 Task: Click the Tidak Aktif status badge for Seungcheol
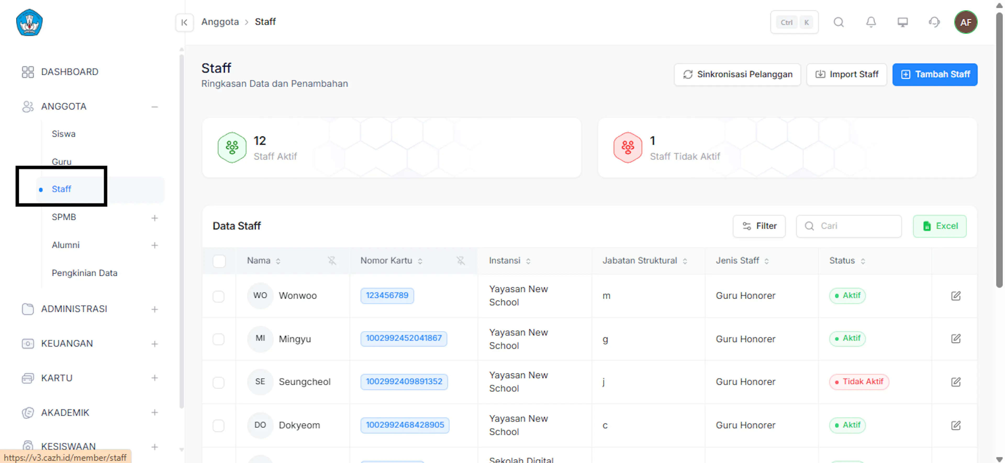coord(859,382)
